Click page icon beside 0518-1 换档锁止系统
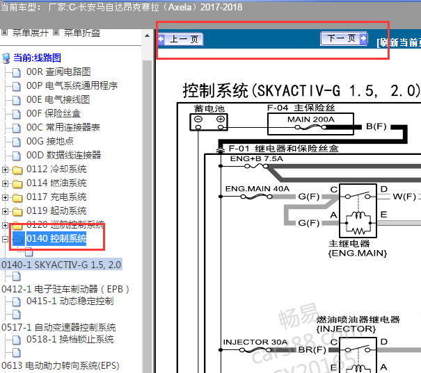 coord(17,340)
